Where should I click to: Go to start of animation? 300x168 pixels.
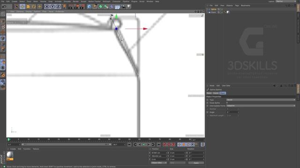point(129,145)
